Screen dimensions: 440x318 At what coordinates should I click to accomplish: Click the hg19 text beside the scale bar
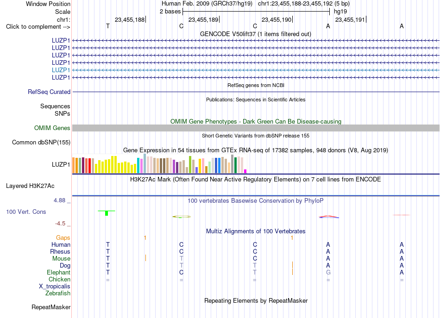coord(340,12)
